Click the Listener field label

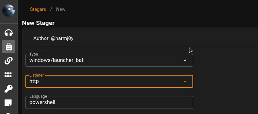36,75
